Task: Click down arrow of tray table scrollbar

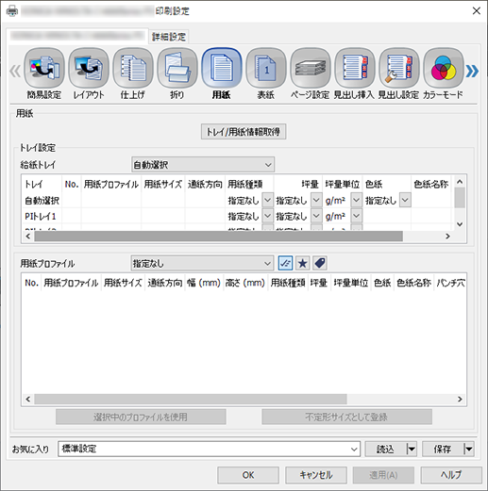Action: pyautogui.click(x=460, y=224)
